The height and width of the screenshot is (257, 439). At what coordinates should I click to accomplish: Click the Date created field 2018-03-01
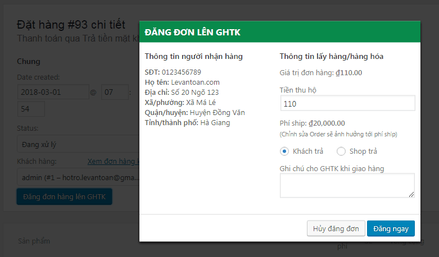tap(53, 92)
